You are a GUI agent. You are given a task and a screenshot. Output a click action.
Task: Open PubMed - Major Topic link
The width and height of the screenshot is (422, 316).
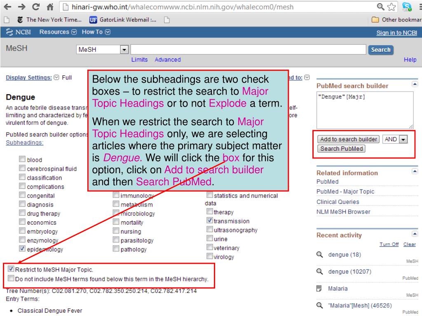[345, 191]
